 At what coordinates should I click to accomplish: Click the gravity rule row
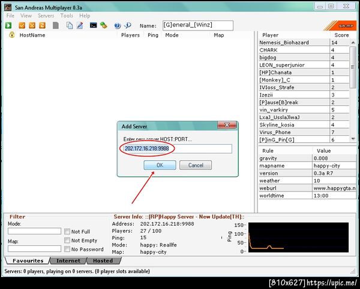pyautogui.click(x=308, y=158)
